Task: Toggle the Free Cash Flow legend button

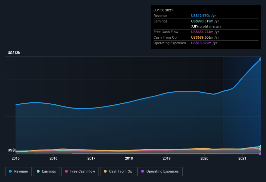Action: point(80,172)
